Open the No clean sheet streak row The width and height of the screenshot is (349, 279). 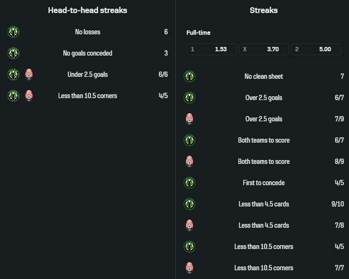264,76
